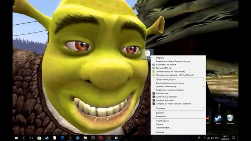This screenshot has width=251, height=141.
Task: Open the Action Center notifications icon
Action: 233,138
